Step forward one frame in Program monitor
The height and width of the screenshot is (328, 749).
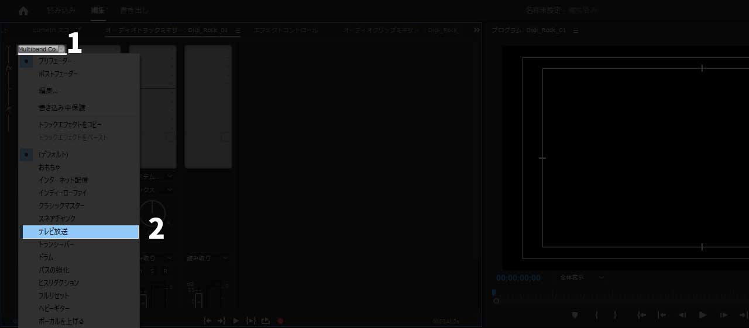(724, 315)
